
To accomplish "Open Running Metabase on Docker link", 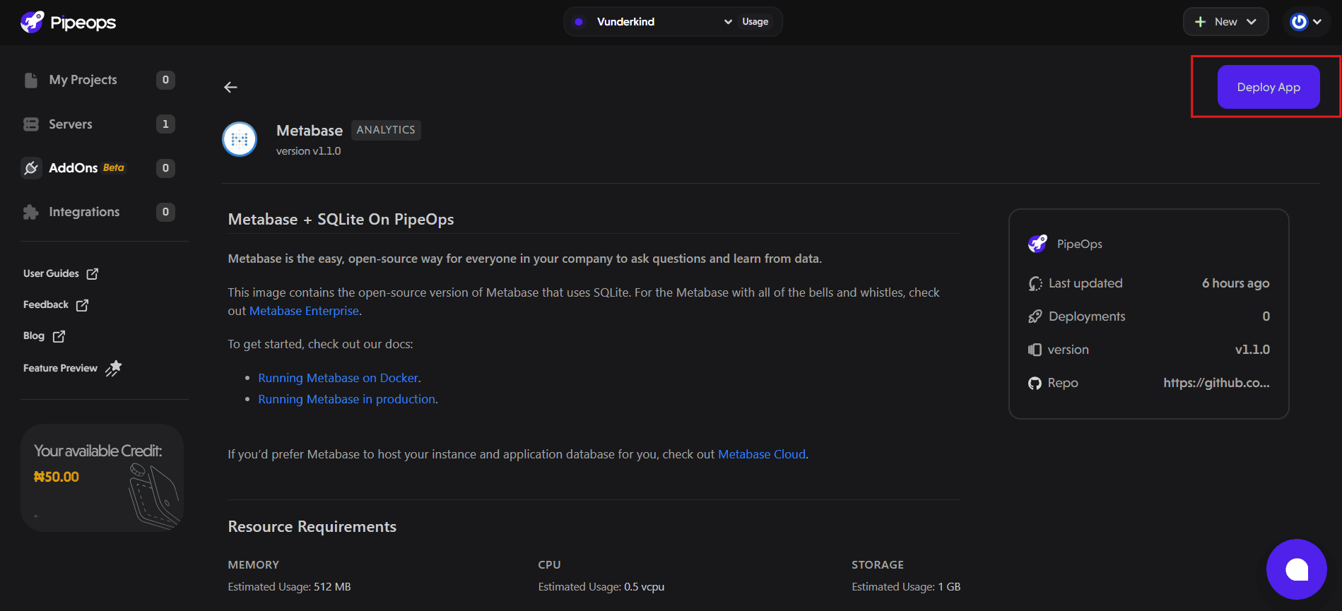I will pyautogui.click(x=338, y=378).
